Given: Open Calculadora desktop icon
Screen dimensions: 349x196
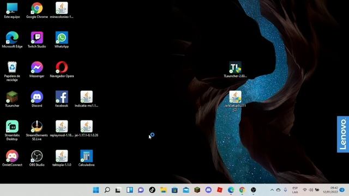Looking at the screenshot, I should (x=87, y=158).
